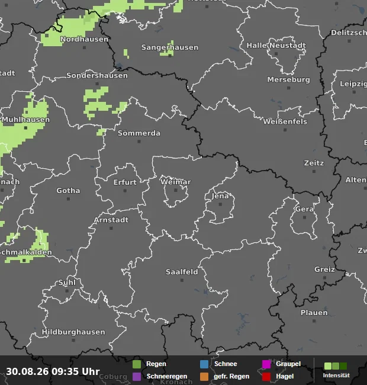This screenshot has width=367, height=385.
Task: Click the Suhl city label
Action: 67,283
